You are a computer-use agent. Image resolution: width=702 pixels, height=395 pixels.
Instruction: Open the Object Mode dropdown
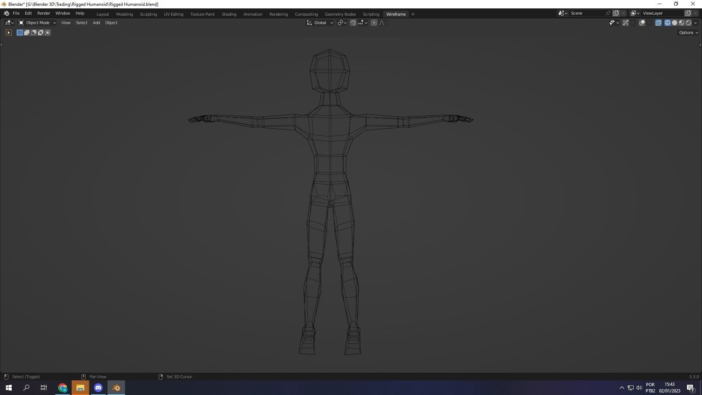[37, 23]
